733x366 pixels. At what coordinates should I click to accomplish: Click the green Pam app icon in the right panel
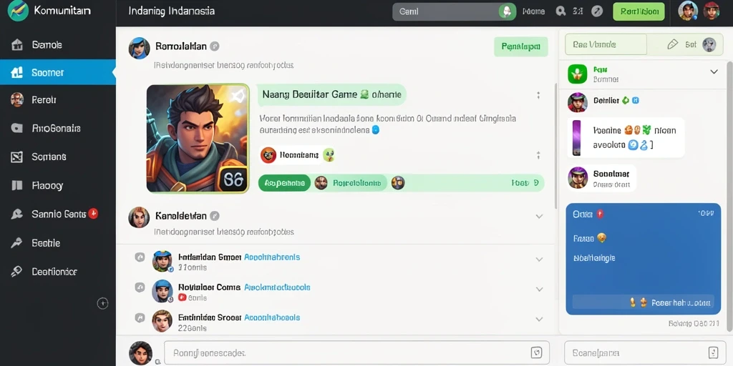[578, 74]
